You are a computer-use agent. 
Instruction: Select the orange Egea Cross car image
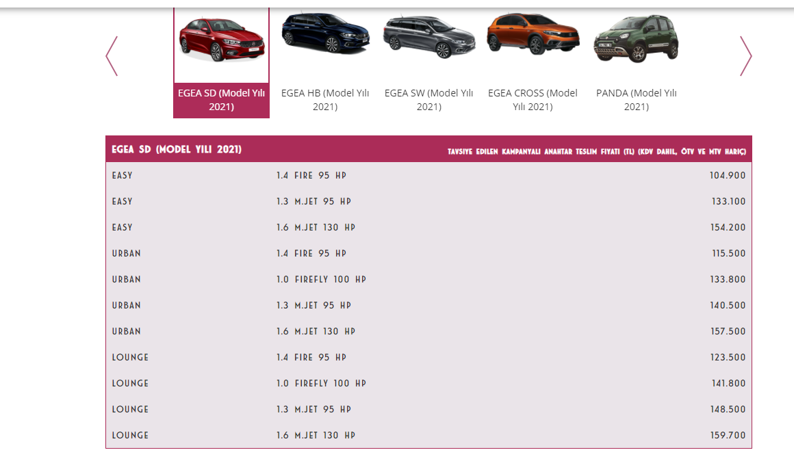[x=533, y=34]
